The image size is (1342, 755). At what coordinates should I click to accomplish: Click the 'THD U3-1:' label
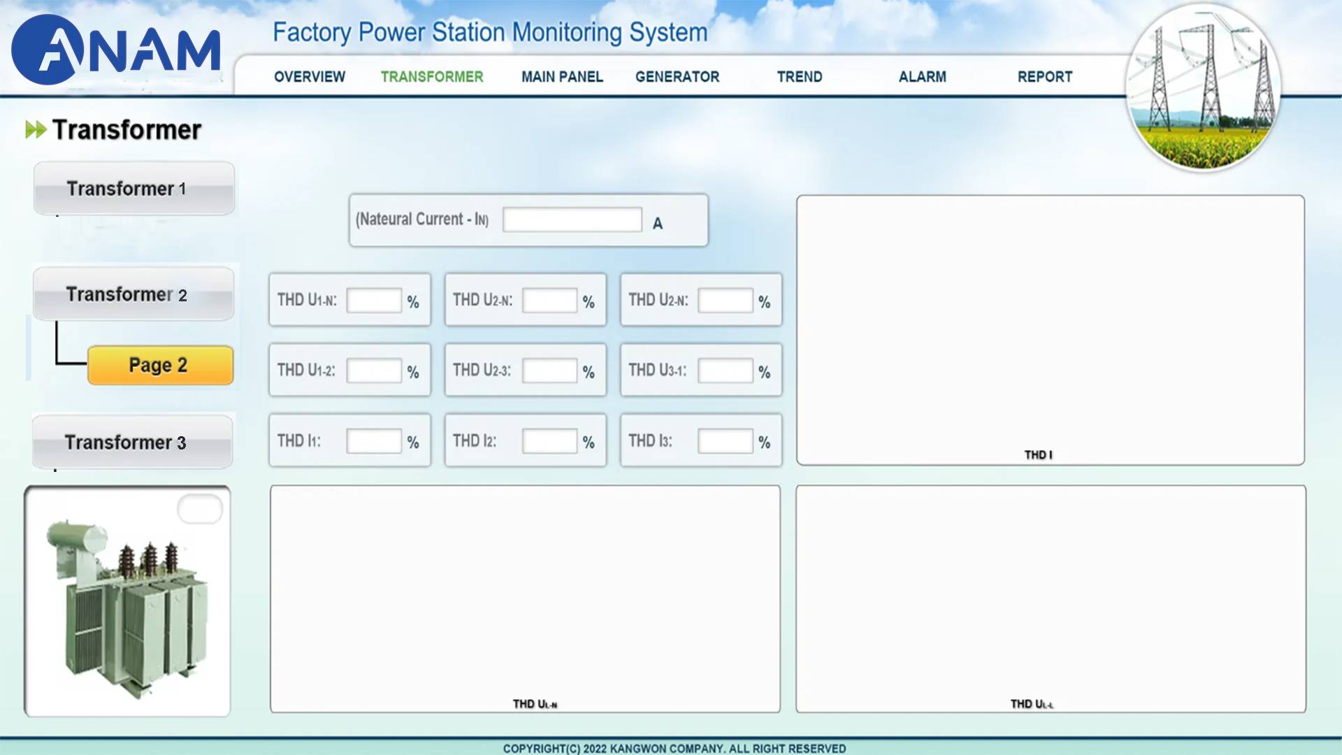click(x=657, y=370)
